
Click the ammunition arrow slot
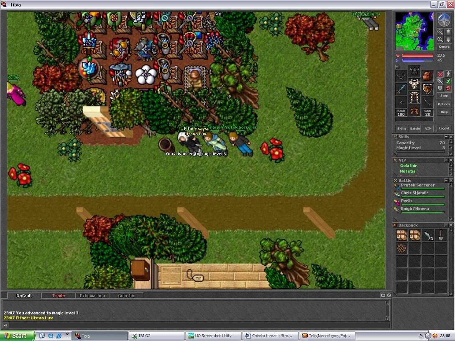pyautogui.click(x=428, y=102)
